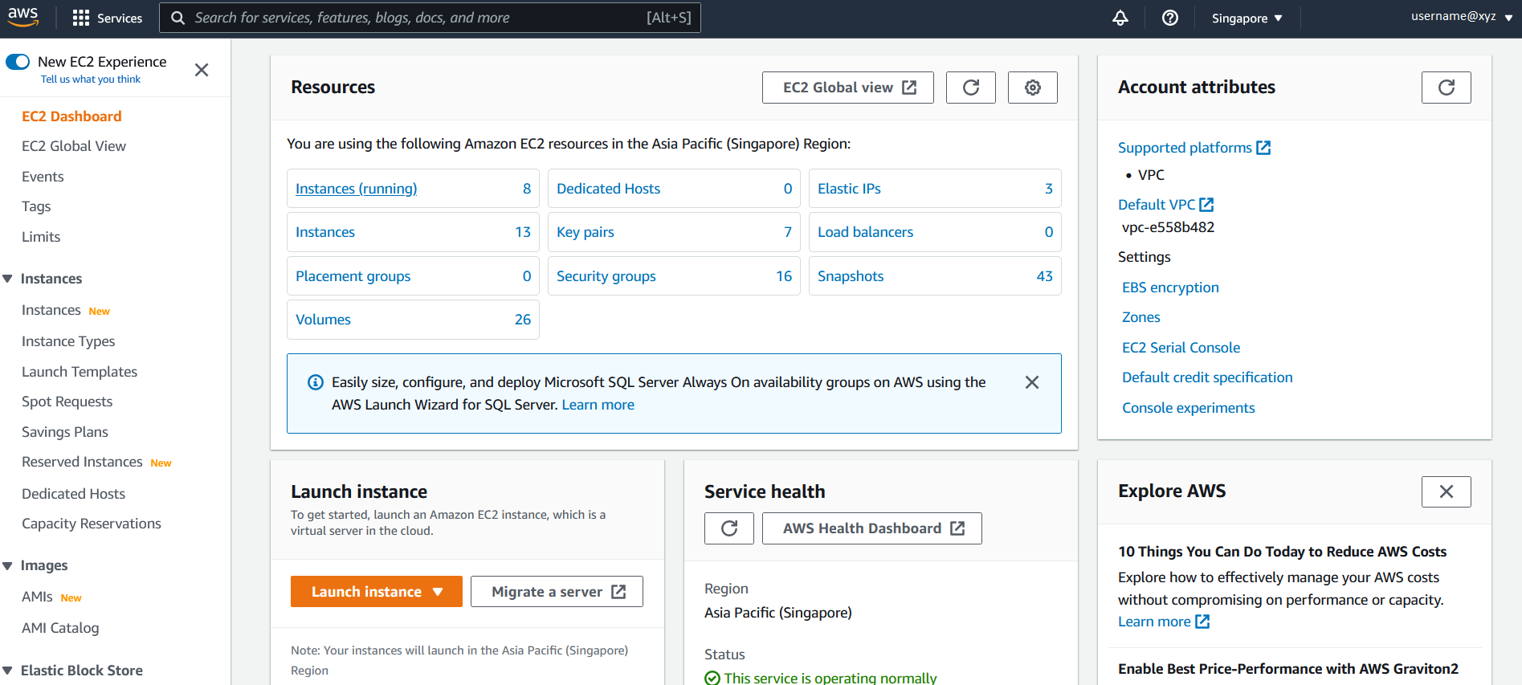Open Elastic IPs resource card
The image size is (1522, 685).
(935, 189)
